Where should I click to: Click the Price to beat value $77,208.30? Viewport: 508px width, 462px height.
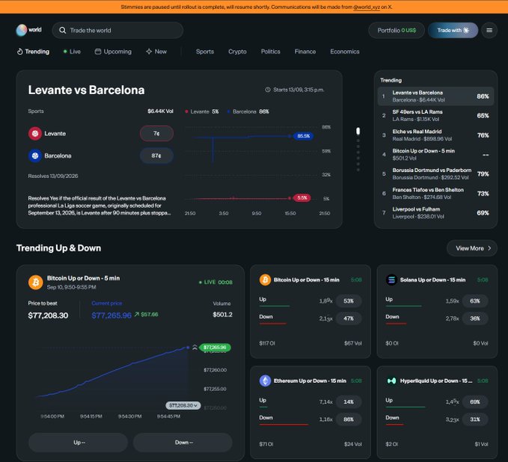coord(48,315)
